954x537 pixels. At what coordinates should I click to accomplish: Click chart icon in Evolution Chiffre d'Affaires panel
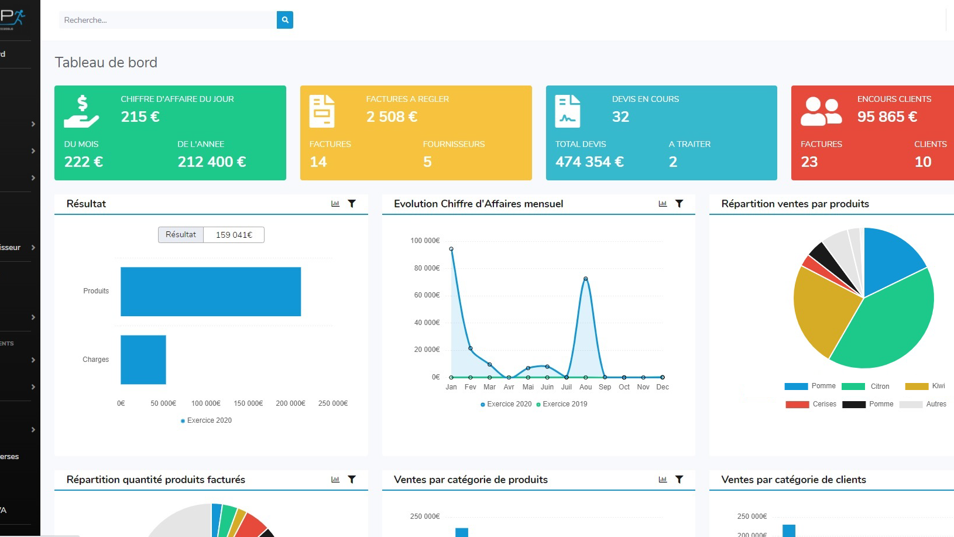point(663,204)
